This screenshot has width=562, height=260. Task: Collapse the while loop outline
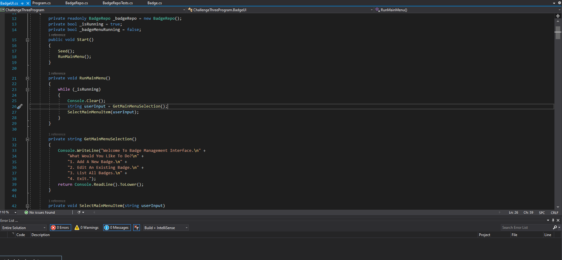coord(28,89)
